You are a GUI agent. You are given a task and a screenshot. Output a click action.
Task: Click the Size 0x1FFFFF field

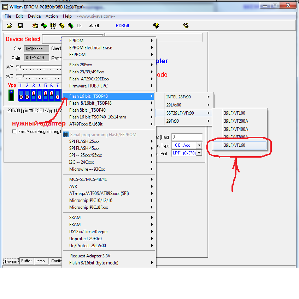pyautogui.click(x=36, y=49)
